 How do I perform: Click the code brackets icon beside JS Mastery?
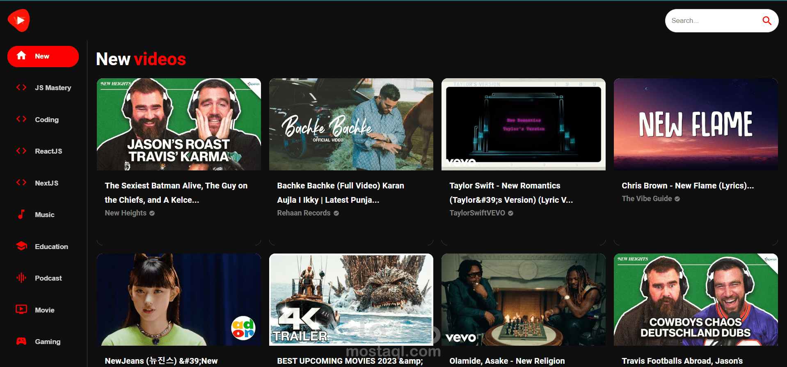(21, 87)
